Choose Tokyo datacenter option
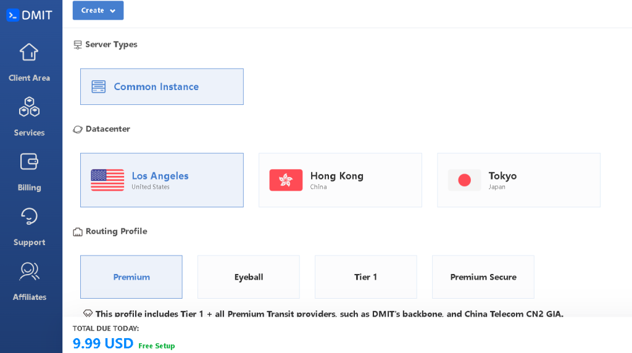 [518, 180]
